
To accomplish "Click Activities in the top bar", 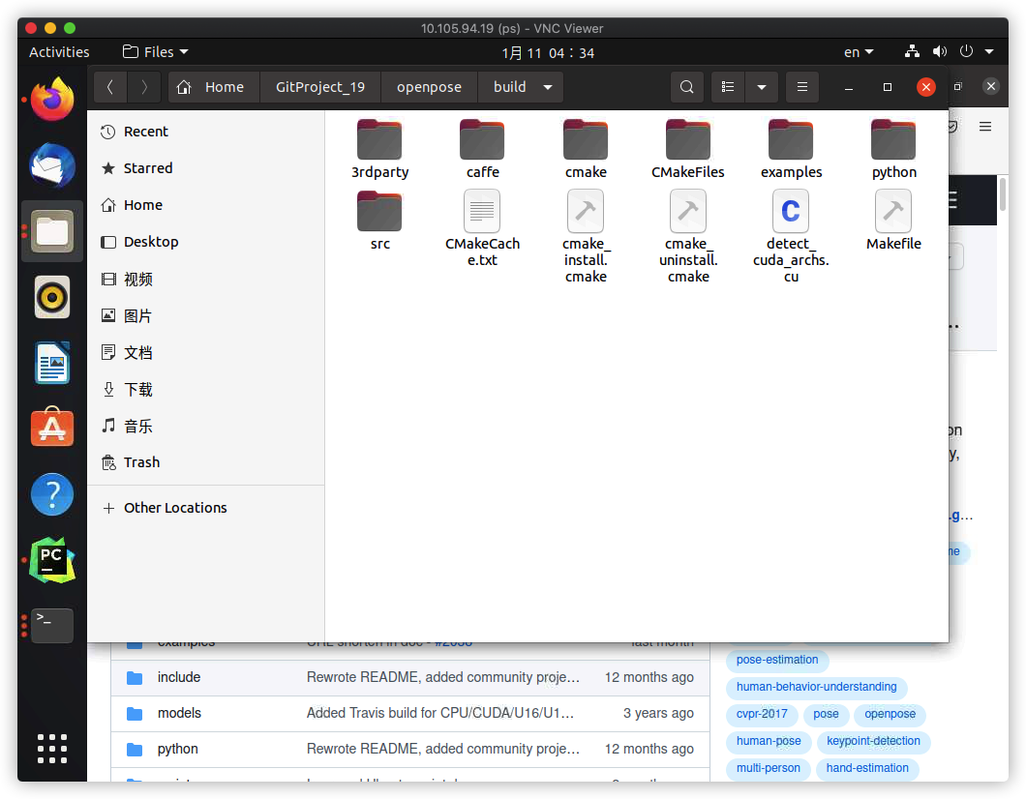I will pyautogui.click(x=58, y=52).
